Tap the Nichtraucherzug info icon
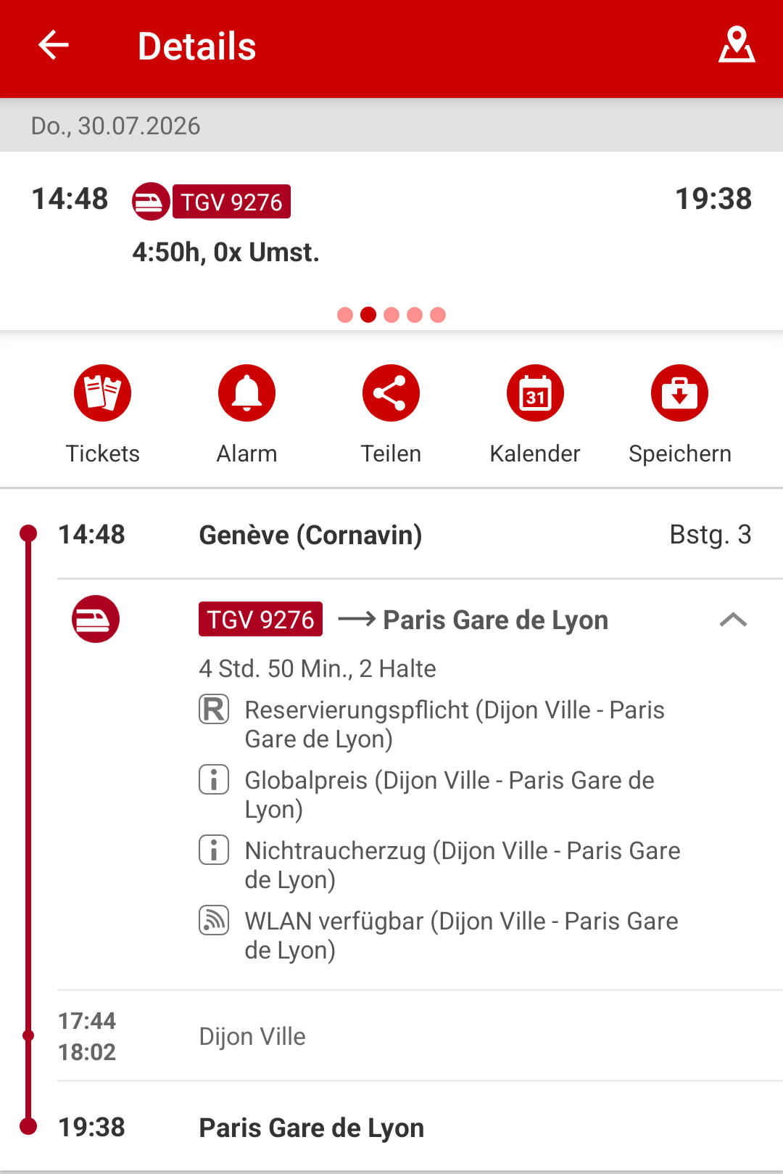The width and height of the screenshot is (783, 1174). [x=214, y=850]
